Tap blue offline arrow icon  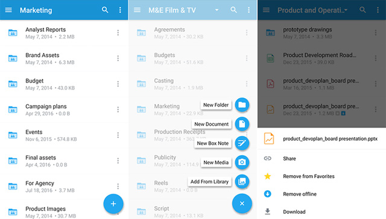[268, 194]
